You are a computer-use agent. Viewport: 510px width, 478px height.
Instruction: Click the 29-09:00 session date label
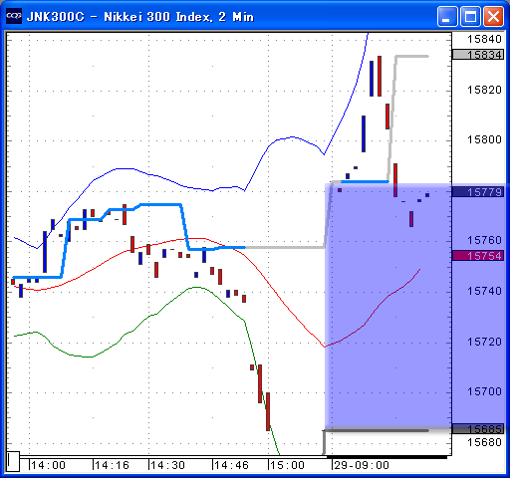click(x=362, y=465)
